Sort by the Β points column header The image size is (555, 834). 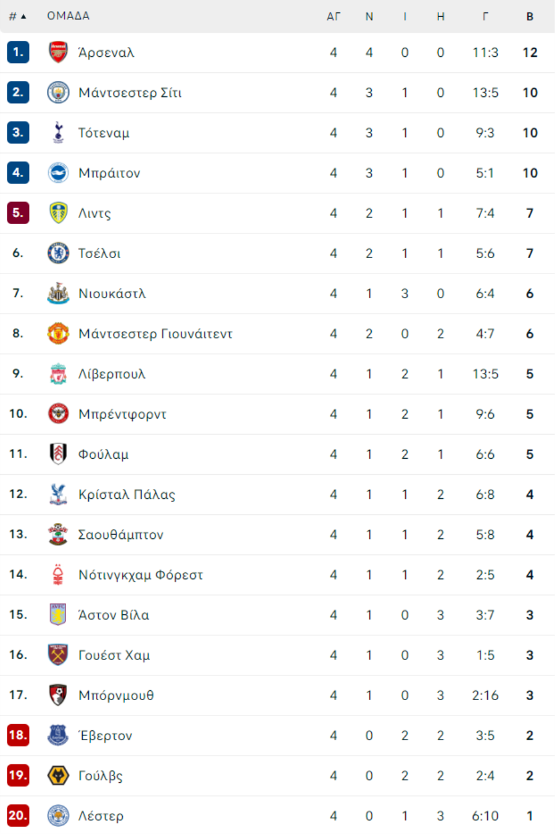(530, 17)
